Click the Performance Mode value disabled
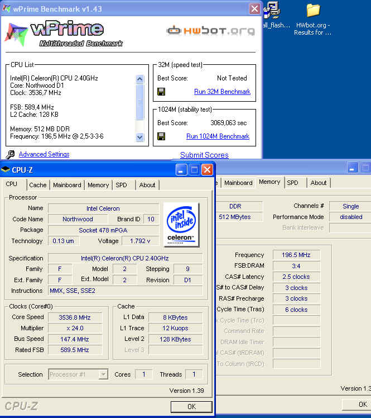 click(x=350, y=217)
